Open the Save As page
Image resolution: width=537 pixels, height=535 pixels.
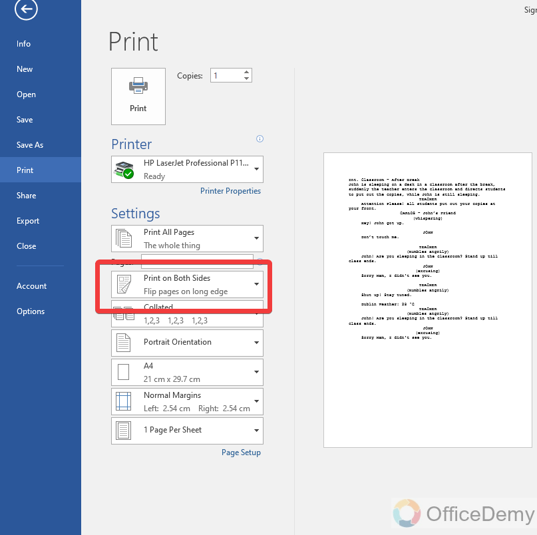(32, 144)
